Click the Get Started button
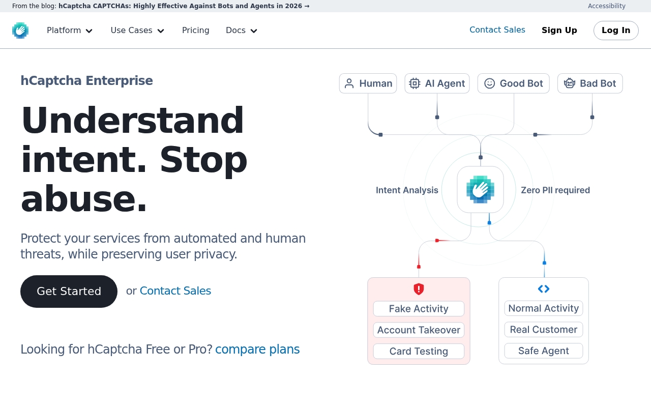 (x=69, y=292)
